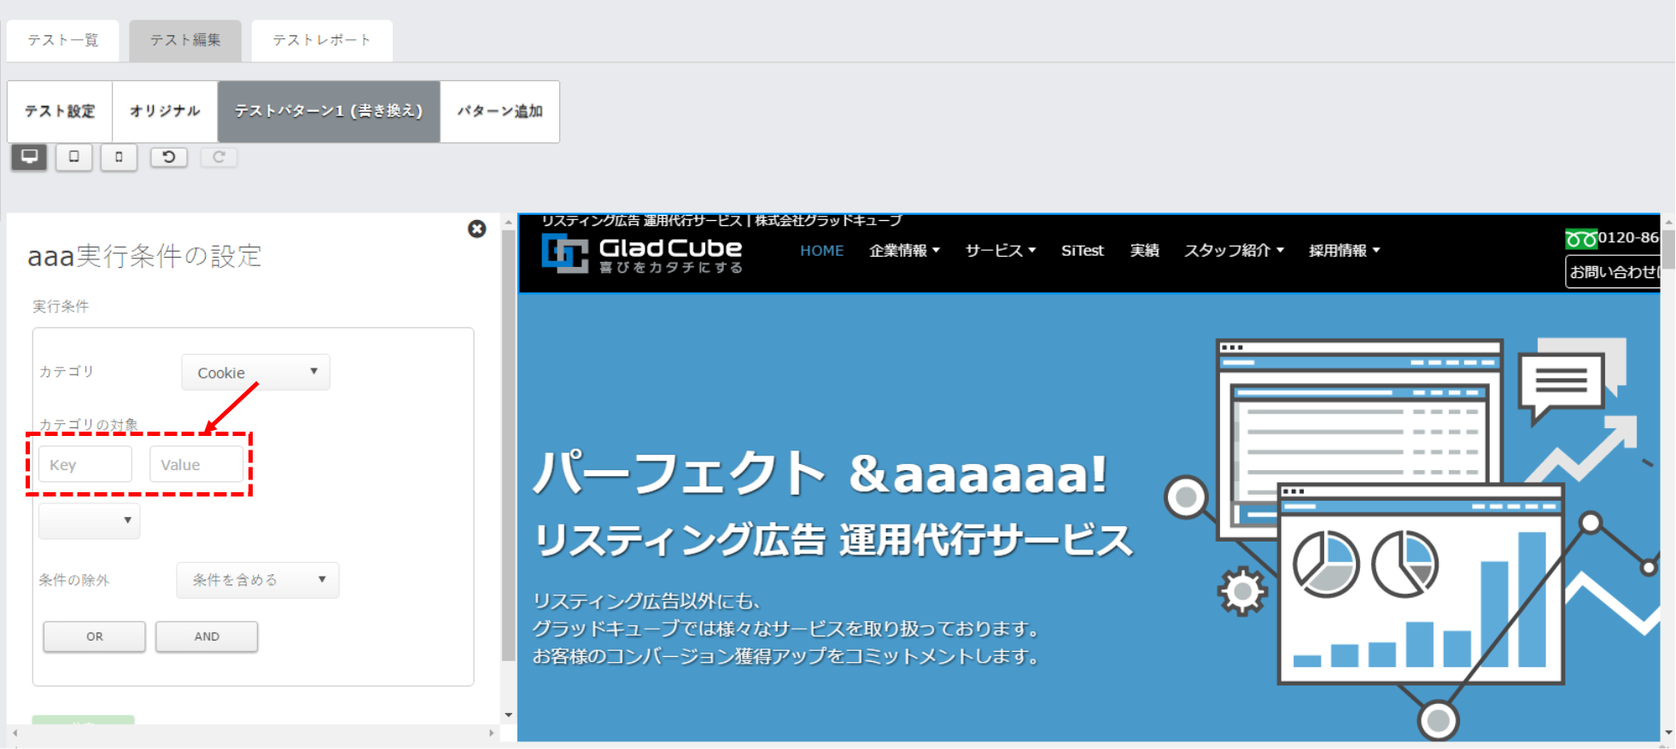Expand サービス navigation menu
The image size is (1676, 749).
(1001, 251)
